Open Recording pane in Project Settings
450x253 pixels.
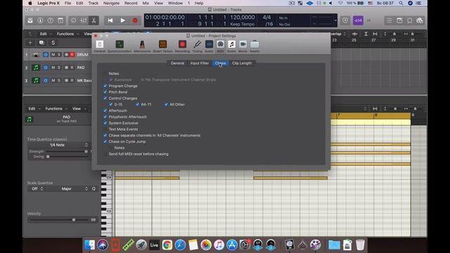pyautogui.click(x=182, y=46)
